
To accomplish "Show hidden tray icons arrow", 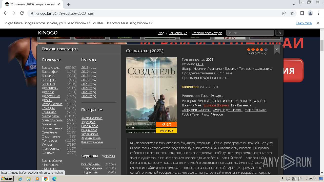I will pos(282,179).
